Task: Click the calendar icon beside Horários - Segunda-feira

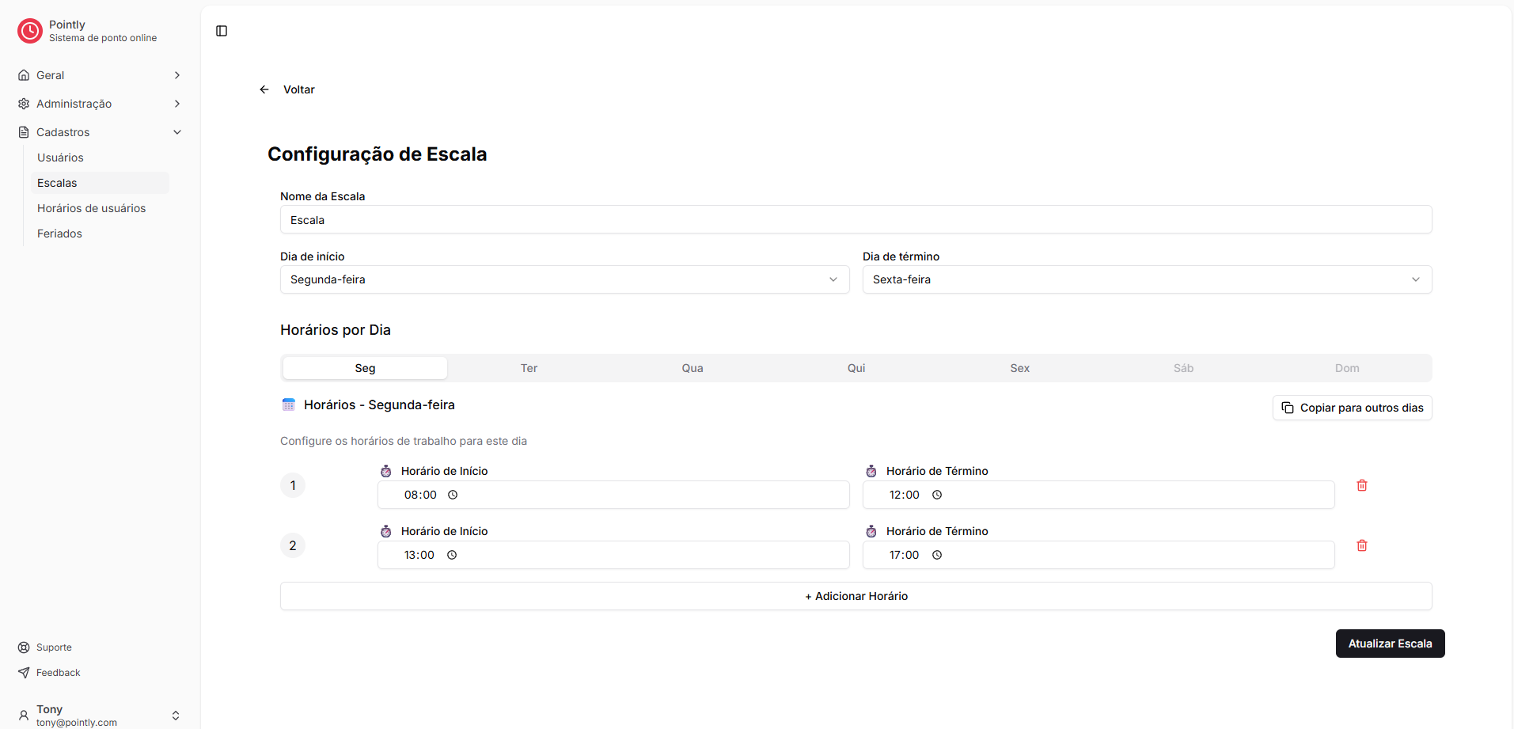Action: click(x=288, y=404)
